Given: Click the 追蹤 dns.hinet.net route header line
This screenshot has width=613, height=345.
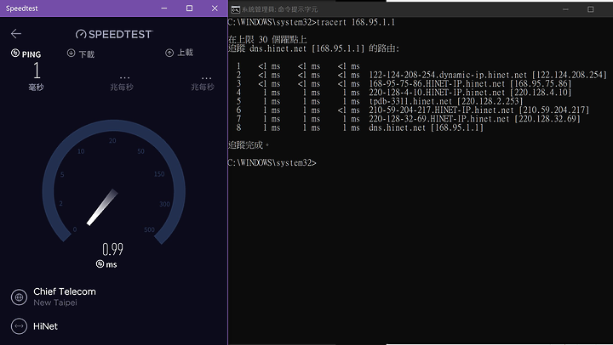Looking at the screenshot, I should click(313, 48).
